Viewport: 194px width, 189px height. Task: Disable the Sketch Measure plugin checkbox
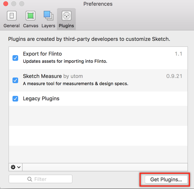click(15, 80)
